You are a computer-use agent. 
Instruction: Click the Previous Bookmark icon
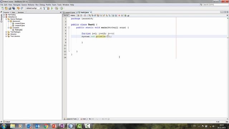(104, 15)
